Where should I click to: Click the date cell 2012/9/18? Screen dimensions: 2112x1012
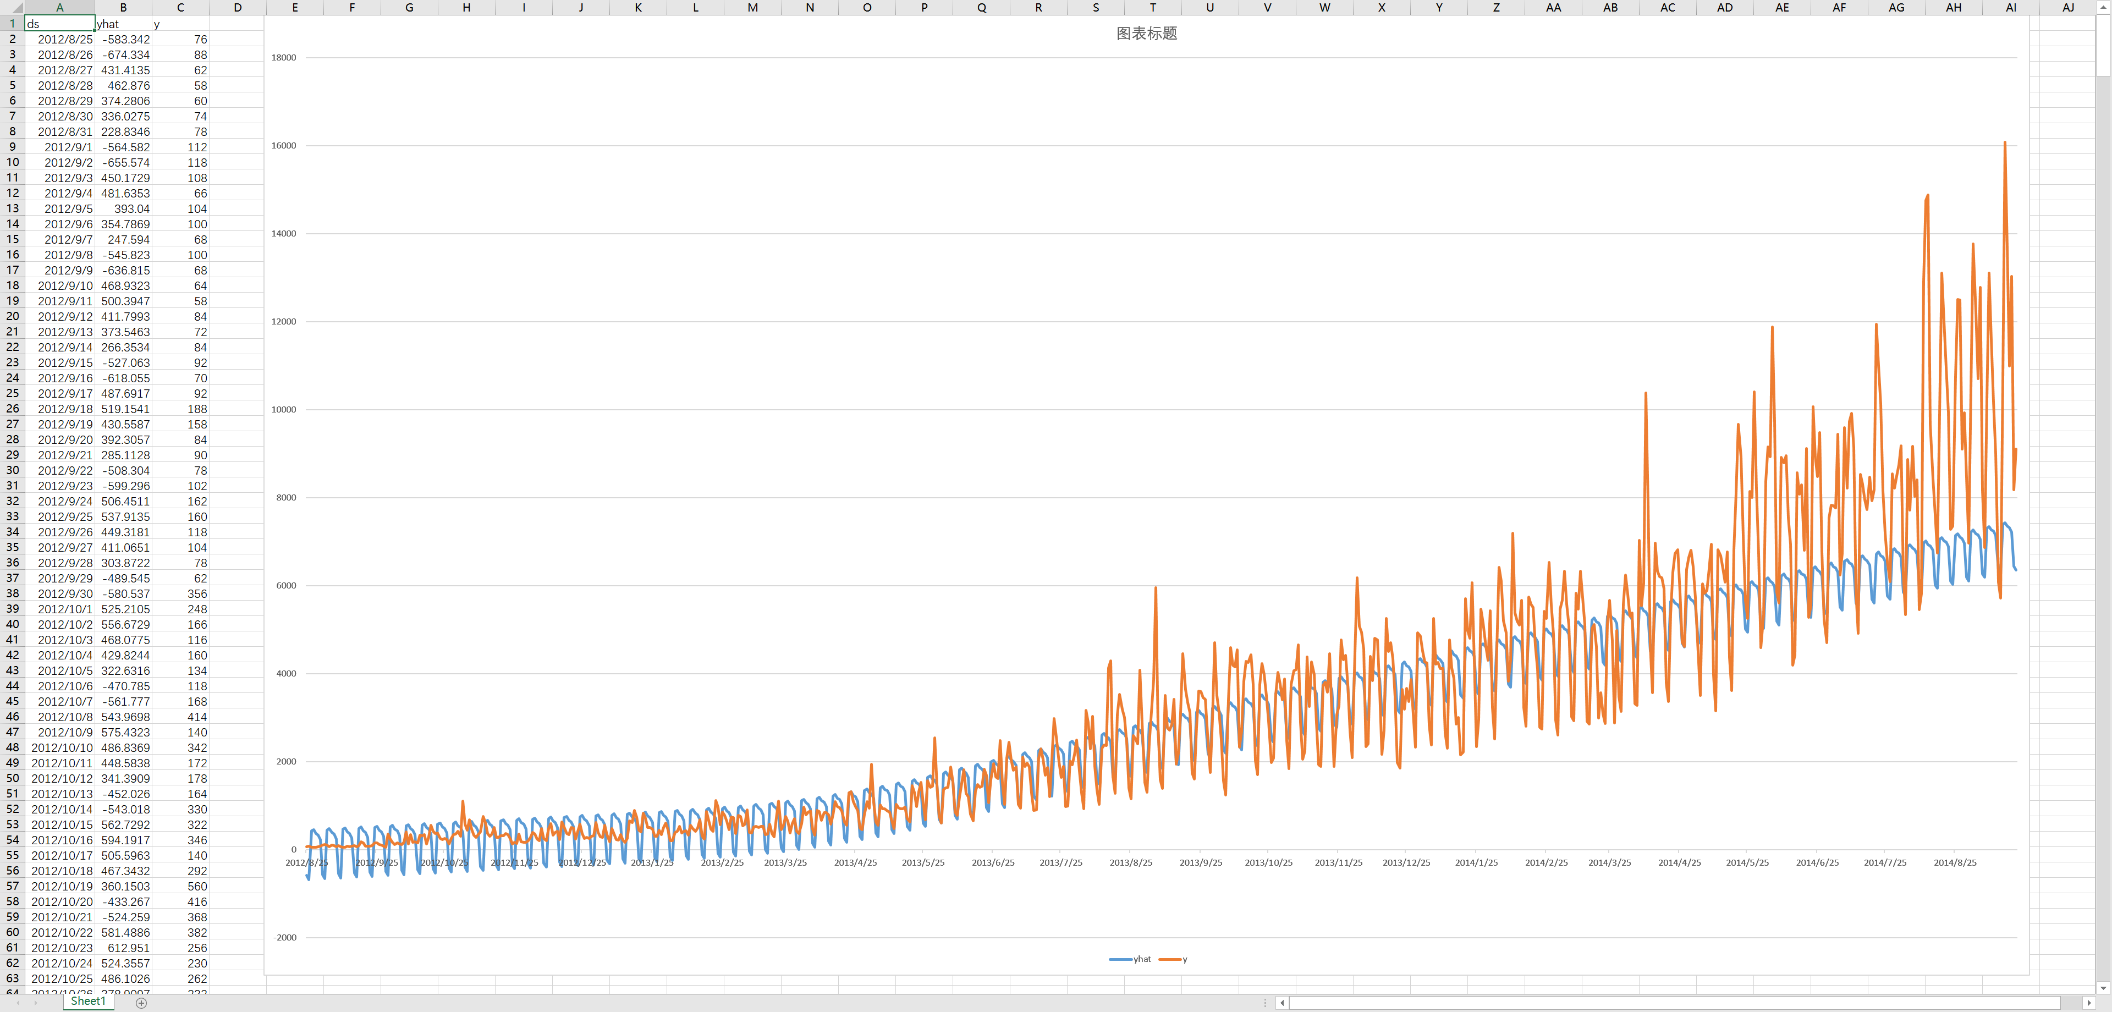(59, 409)
